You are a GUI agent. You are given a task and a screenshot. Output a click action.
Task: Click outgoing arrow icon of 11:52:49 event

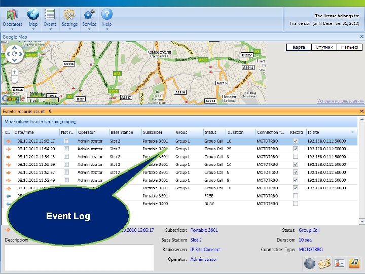(x=9, y=180)
